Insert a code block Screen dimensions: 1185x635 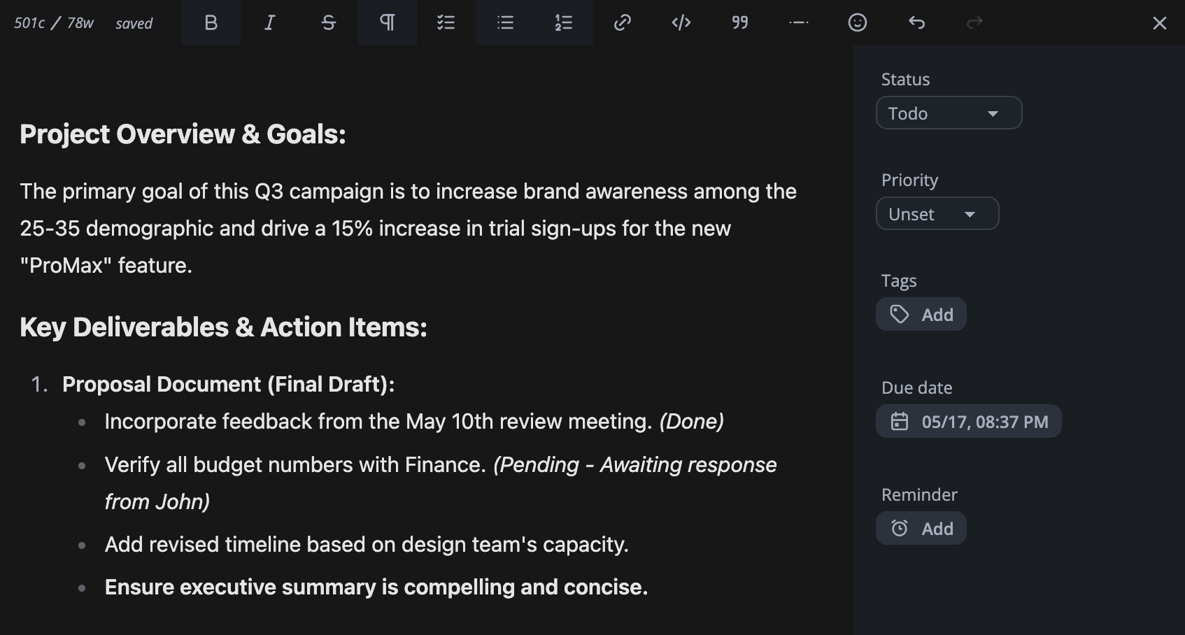coord(681,23)
